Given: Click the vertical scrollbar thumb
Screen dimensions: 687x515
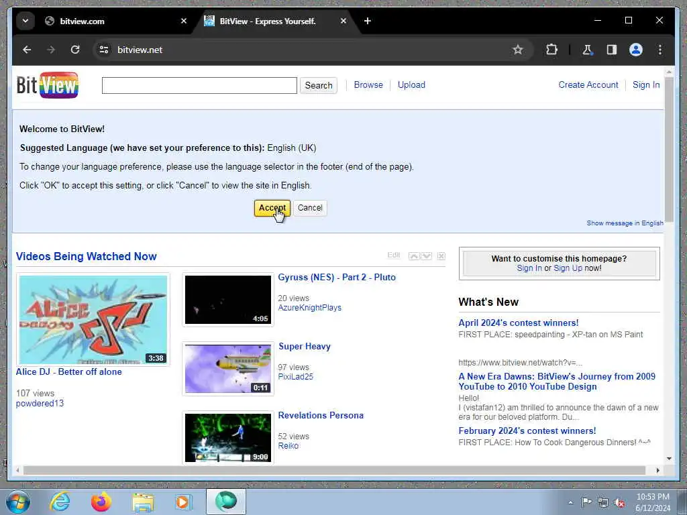Looking at the screenshot, I should click(x=669, y=149).
